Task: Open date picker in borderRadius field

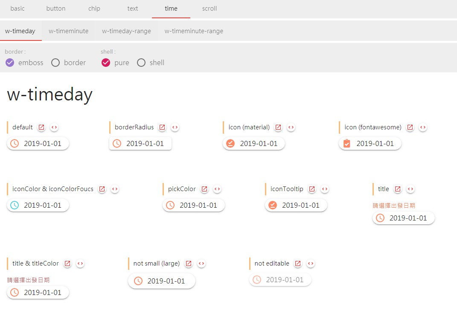Action: (x=140, y=143)
